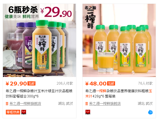Click the shop icon before the first store name

[7, 104]
